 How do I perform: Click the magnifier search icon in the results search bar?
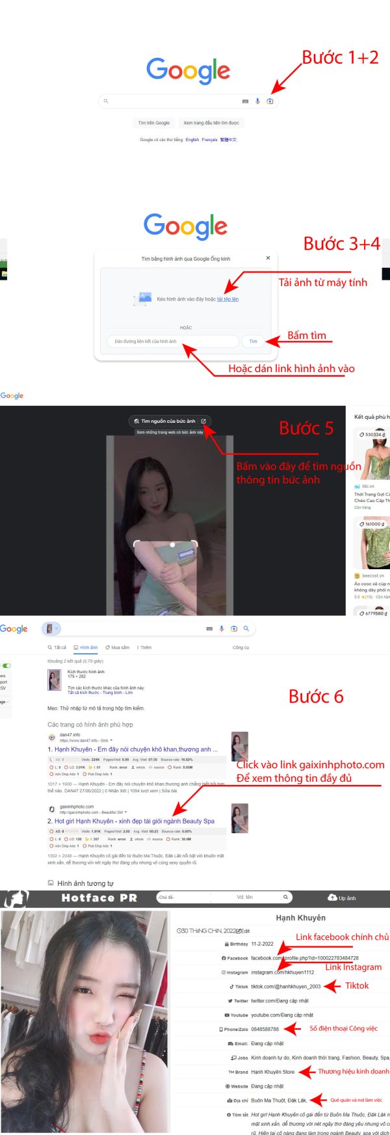[x=246, y=628]
